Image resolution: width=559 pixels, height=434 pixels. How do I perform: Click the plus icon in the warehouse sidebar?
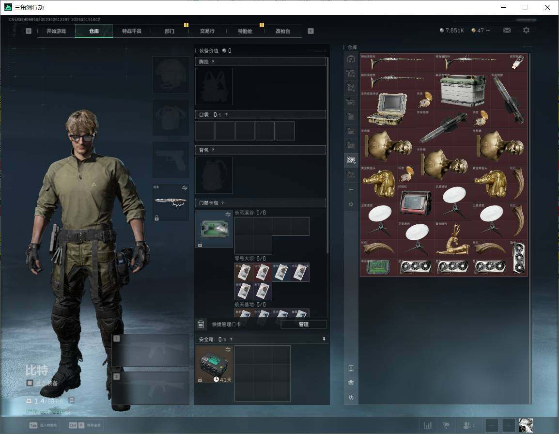[x=351, y=189]
